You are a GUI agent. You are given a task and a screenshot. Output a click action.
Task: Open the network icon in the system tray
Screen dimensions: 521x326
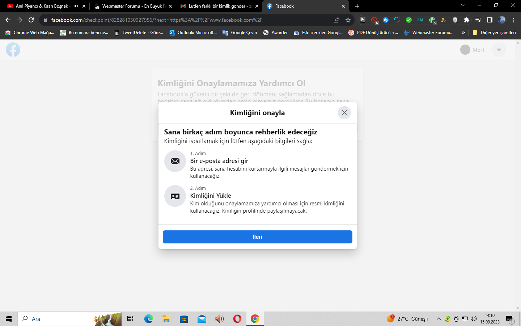[465, 319]
